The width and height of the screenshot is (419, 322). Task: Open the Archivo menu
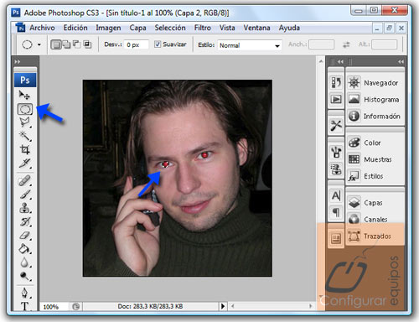[42, 28]
